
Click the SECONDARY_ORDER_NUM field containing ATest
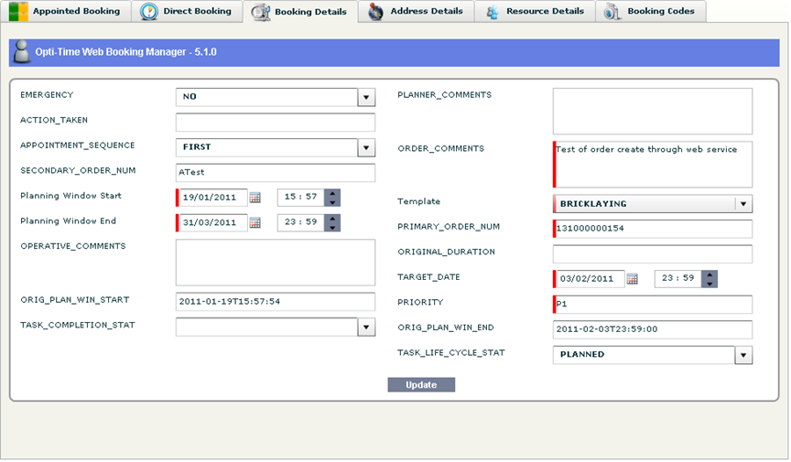pos(276,173)
